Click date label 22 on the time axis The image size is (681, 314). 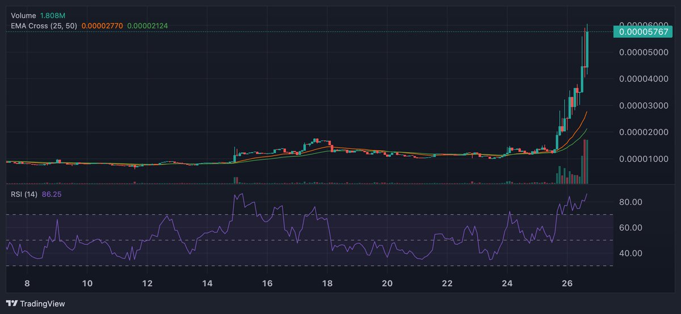coord(447,283)
